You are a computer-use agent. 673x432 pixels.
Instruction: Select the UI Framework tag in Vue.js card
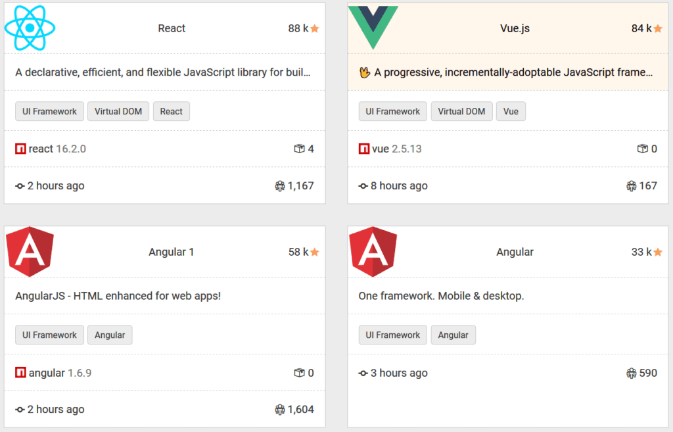pyautogui.click(x=393, y=112)
